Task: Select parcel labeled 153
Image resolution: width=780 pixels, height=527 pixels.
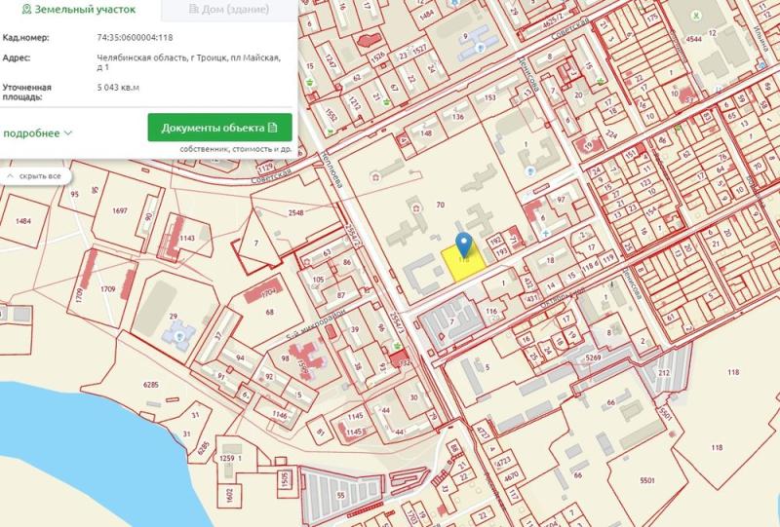Action: 490,97
